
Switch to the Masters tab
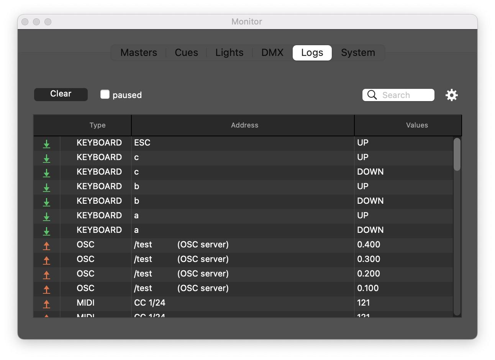click(139, 53)
